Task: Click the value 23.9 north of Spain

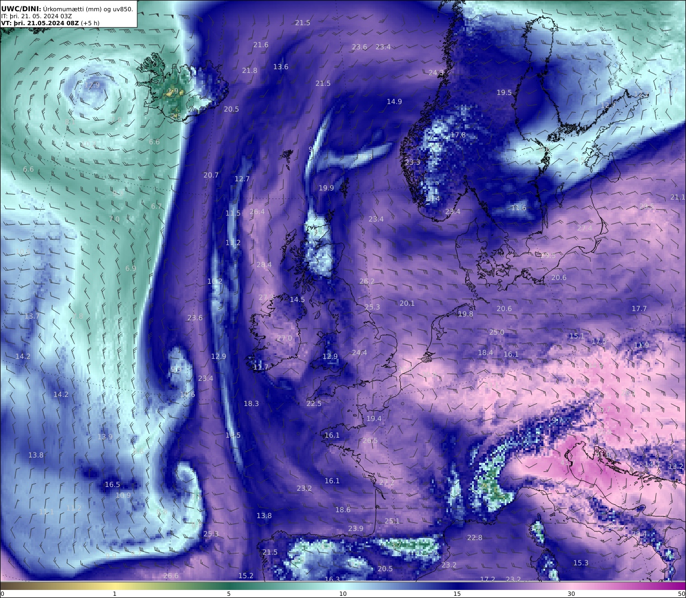Action: (356, 529)
